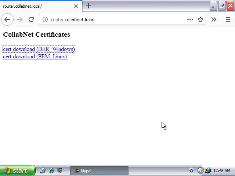This screenshot has height=176, width=235.
Task: Download the DER Windows certificate
Action: click(39, 49)
